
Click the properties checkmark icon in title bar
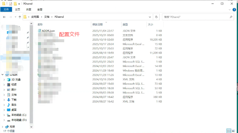10,4
